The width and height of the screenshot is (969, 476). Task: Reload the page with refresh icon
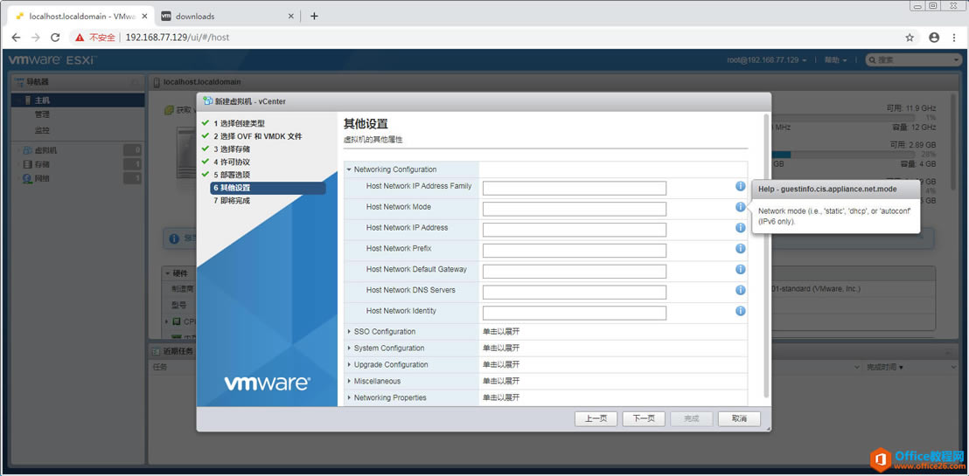(55, 38)
